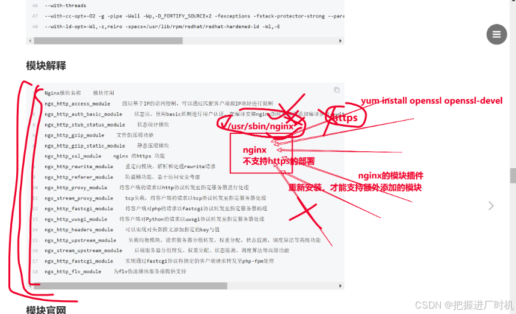Select ngx_stream_proxy_module text
The image size is (516, 314).
(79, 198)
